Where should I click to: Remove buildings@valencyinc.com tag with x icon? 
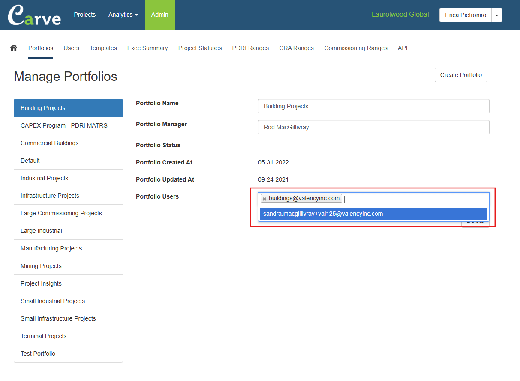pyautogui.click(x=265, y=199)
